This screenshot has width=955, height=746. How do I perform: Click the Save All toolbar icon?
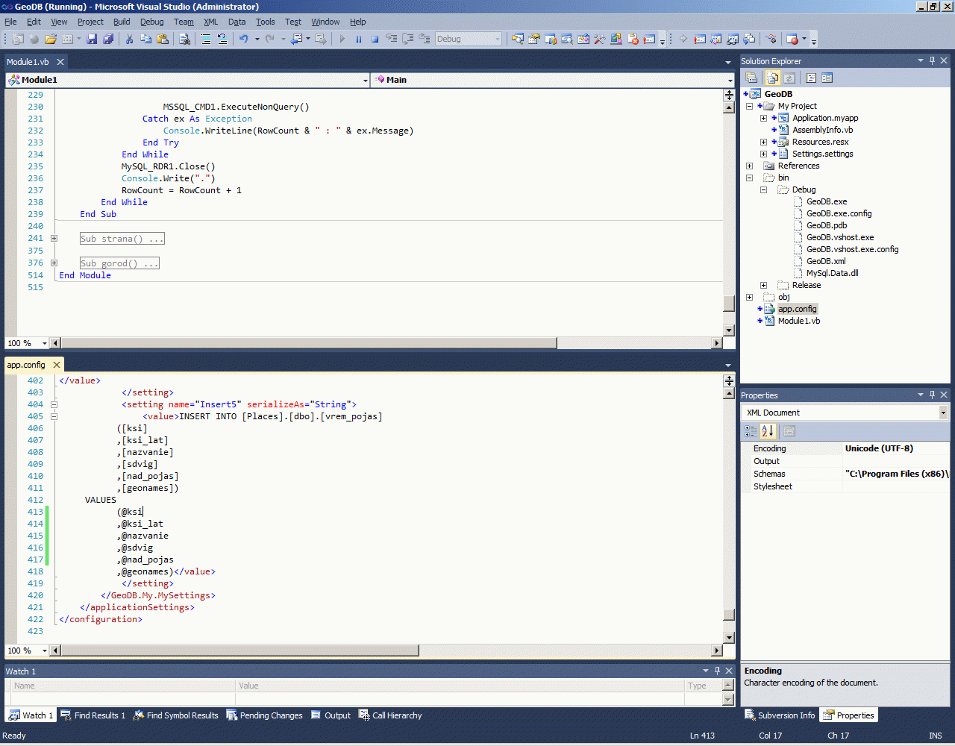click(108, 39)
